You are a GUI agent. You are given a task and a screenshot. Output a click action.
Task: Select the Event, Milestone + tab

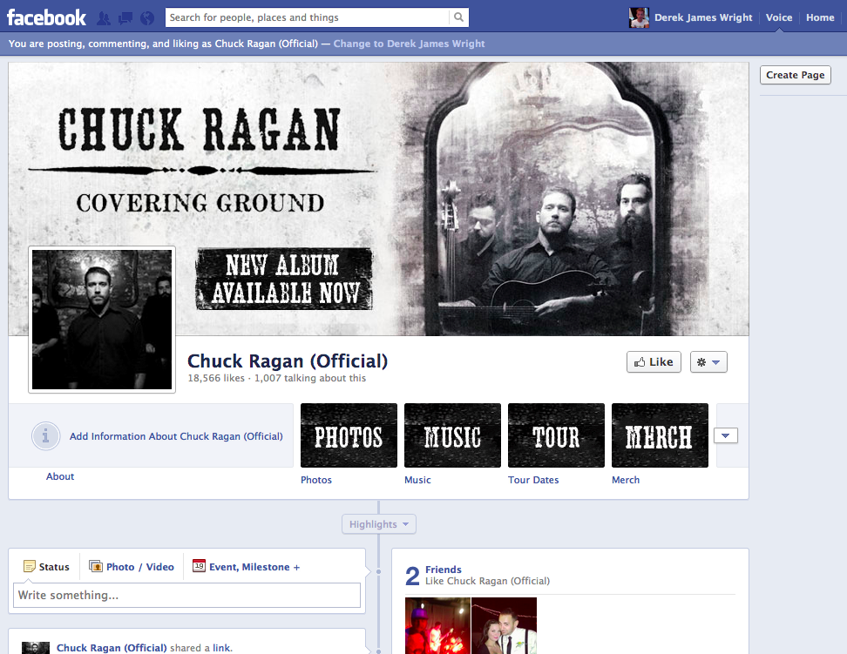[247, 567]
